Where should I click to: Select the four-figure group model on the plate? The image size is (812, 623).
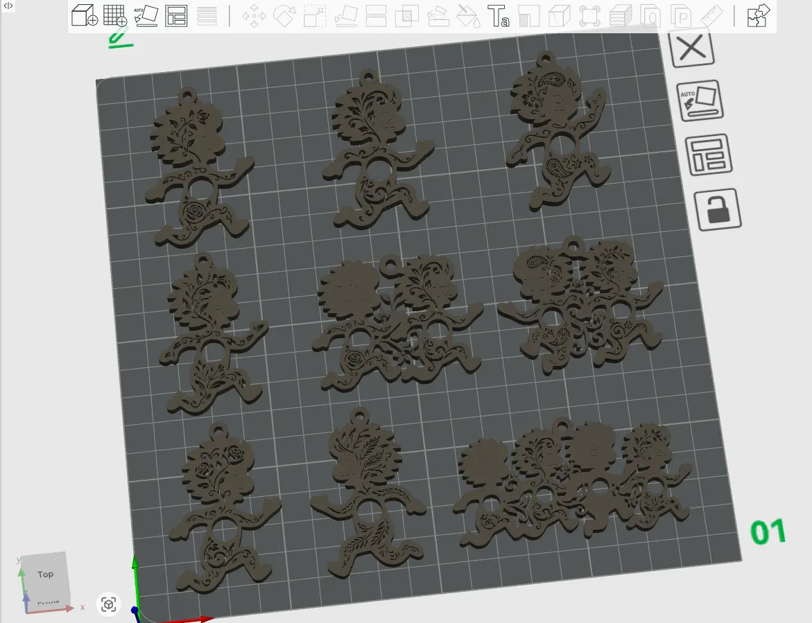pyautogui.click(x=572, y=484)
